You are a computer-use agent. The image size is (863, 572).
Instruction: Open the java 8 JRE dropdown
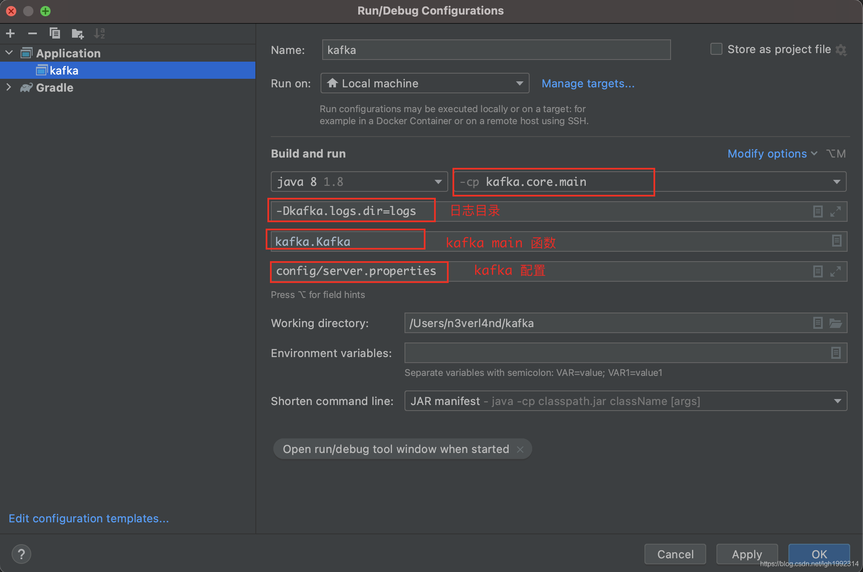[360, 182]
